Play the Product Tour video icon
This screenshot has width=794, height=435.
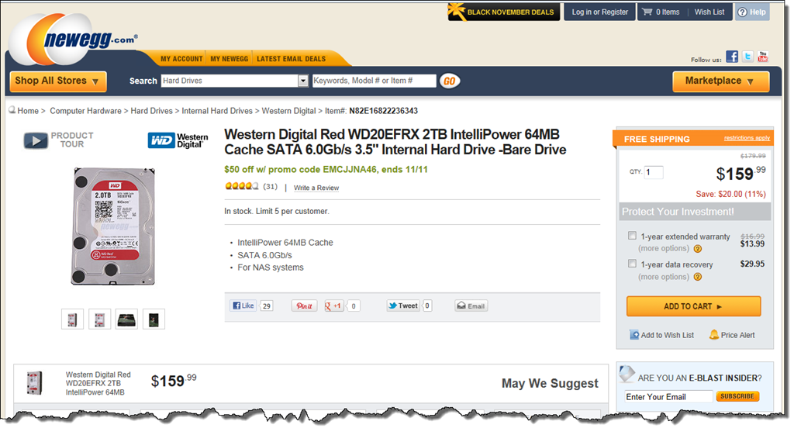click(36, 140)
